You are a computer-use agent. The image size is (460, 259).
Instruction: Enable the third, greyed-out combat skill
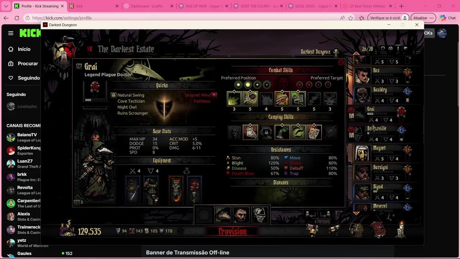[x=266, y=99]
